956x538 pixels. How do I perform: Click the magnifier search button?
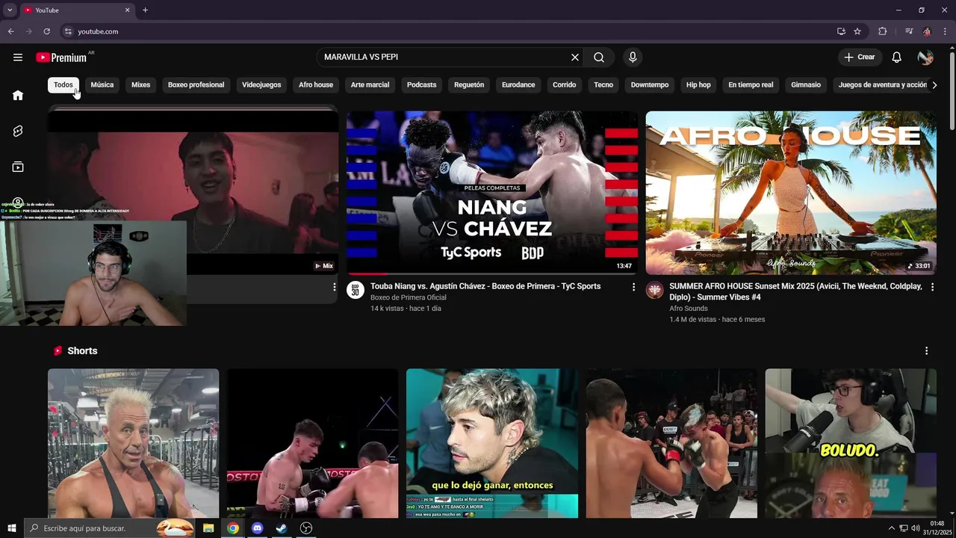point(599,58)
